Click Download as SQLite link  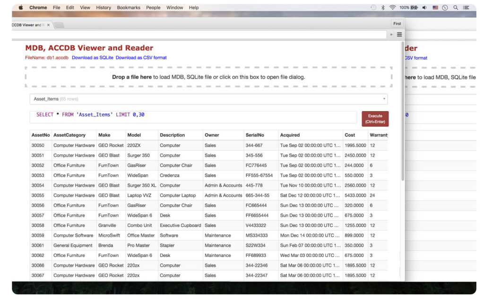92,58
